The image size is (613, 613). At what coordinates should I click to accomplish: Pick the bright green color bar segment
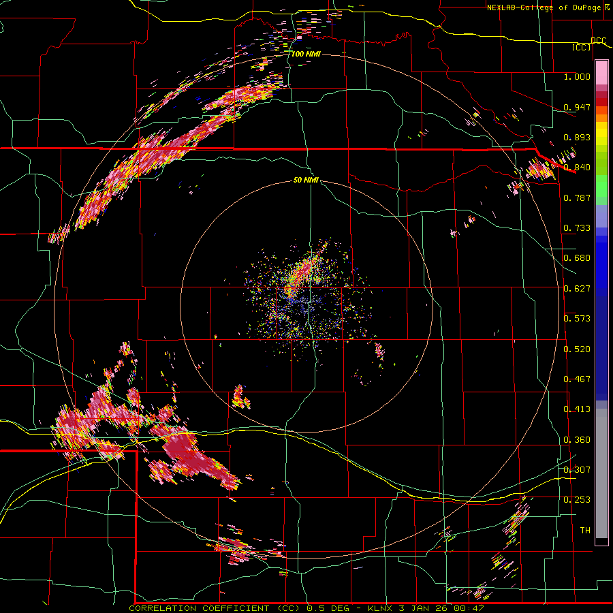(601, 186)
